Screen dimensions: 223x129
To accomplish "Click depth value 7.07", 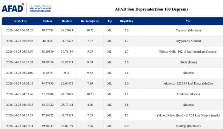I will point(90,41).
